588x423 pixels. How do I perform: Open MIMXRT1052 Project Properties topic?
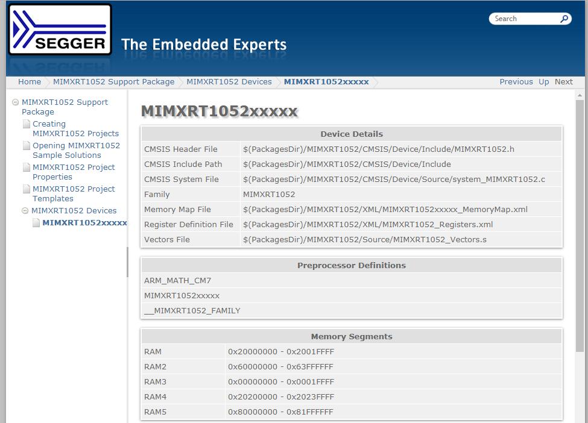pos(74,172)
